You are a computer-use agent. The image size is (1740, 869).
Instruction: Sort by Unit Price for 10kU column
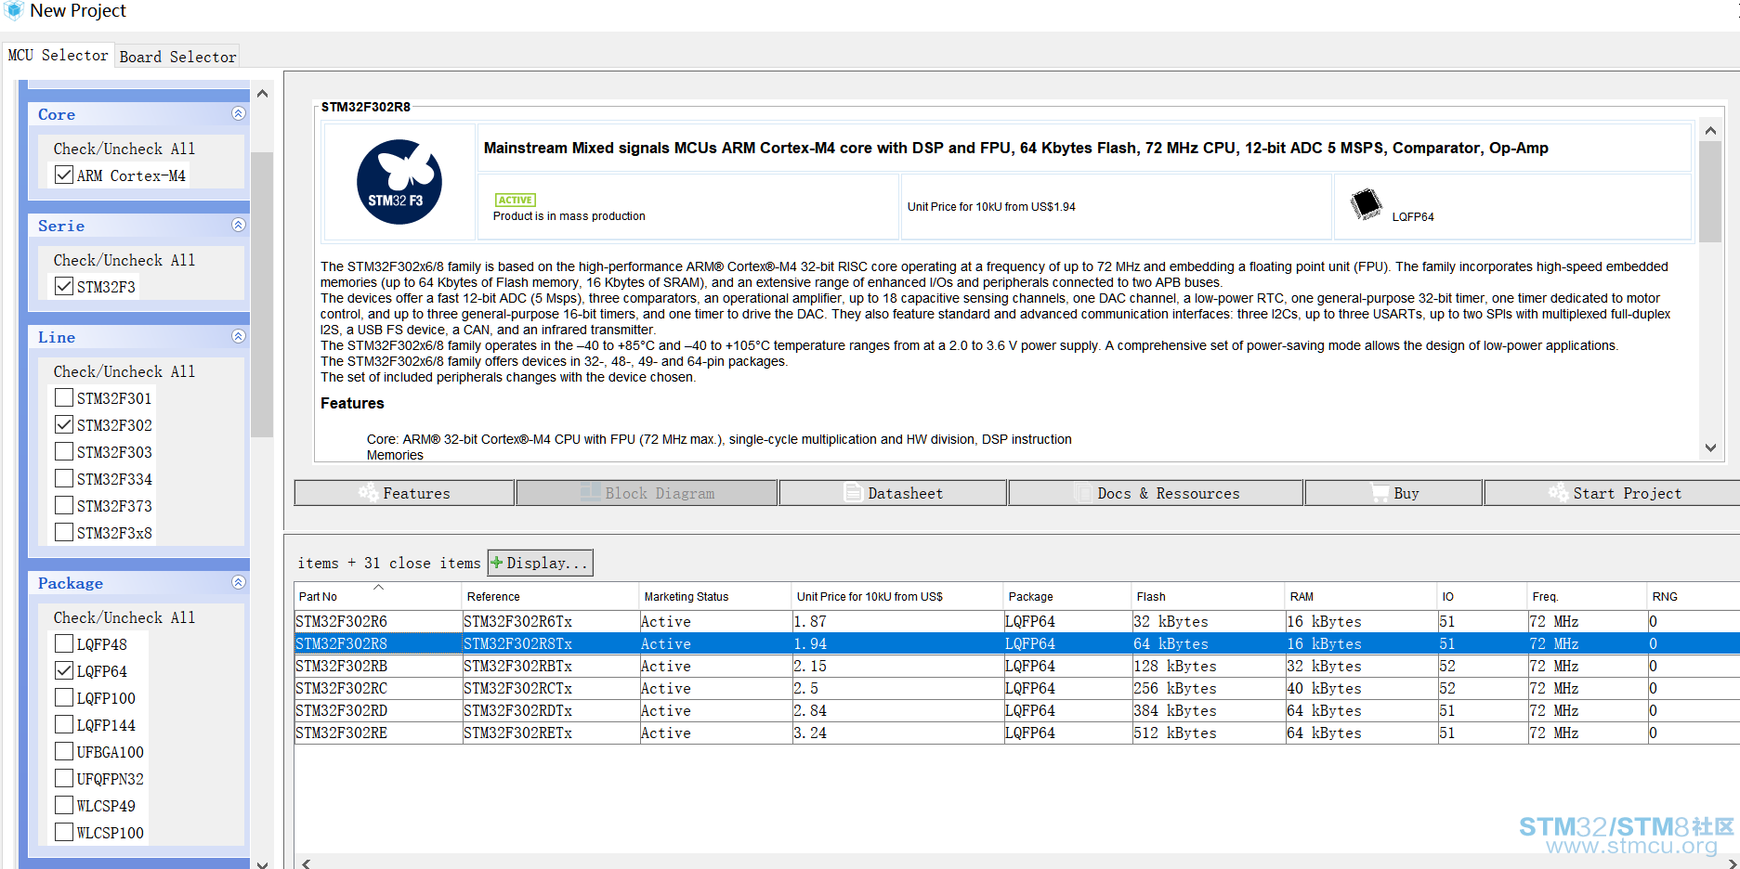point(896,596)
